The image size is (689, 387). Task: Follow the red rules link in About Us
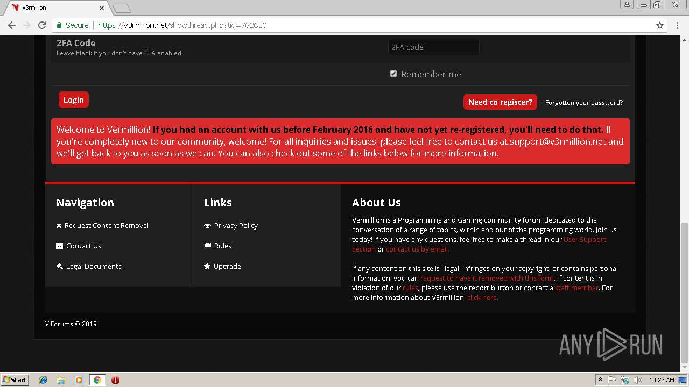[410, 288]
